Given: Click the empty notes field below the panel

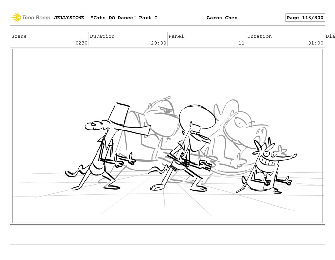Looking at the screenshot, I should [167, 235].
